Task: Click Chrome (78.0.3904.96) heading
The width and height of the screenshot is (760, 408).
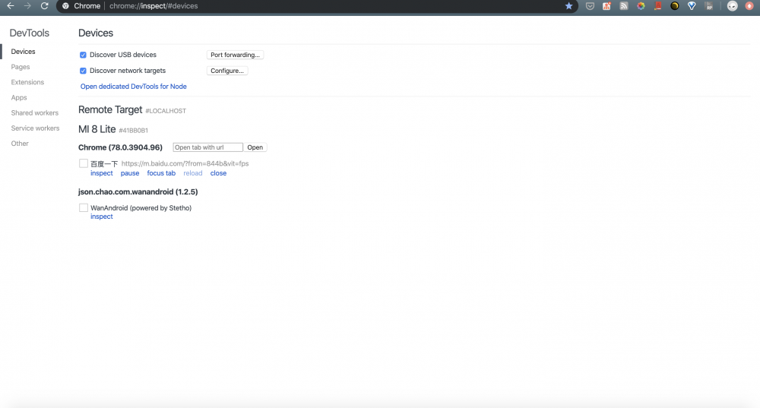Action: 120,147
